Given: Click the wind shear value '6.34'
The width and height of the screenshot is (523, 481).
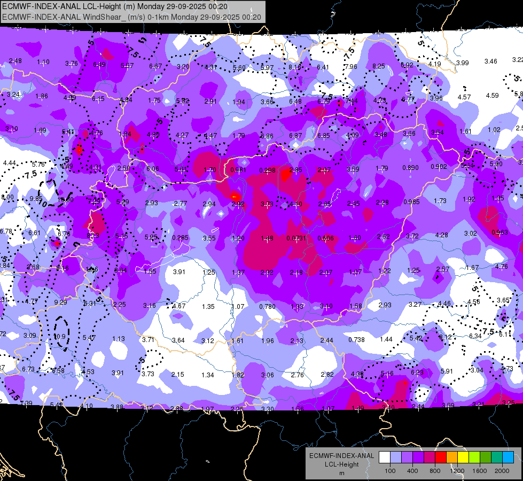Looking at the screenshot, I should (475, 336).
